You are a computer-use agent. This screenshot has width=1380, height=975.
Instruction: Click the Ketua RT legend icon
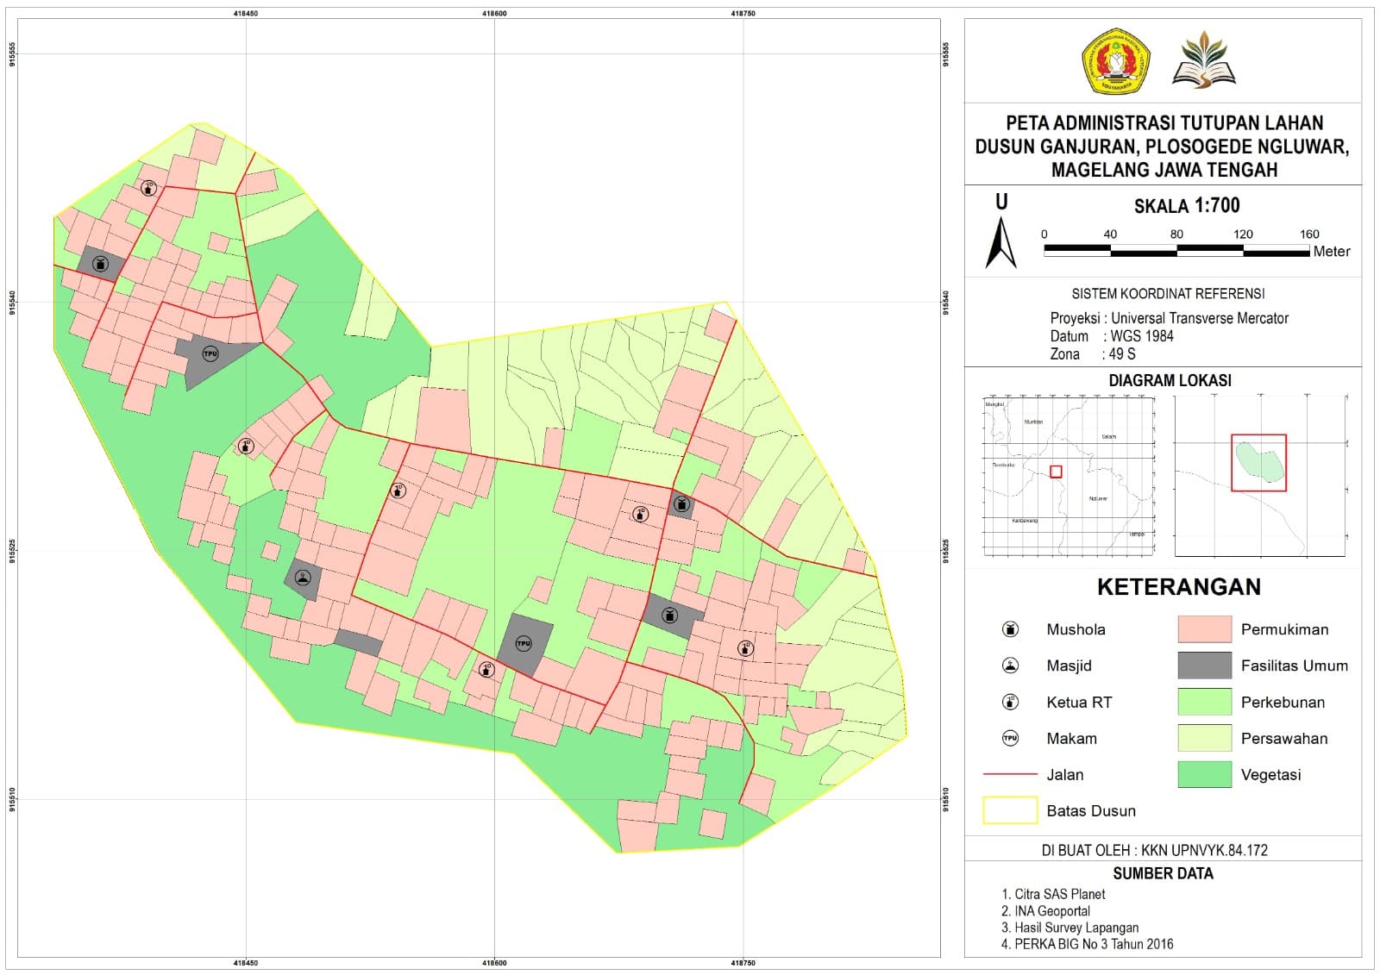[x=1010, y=702]
